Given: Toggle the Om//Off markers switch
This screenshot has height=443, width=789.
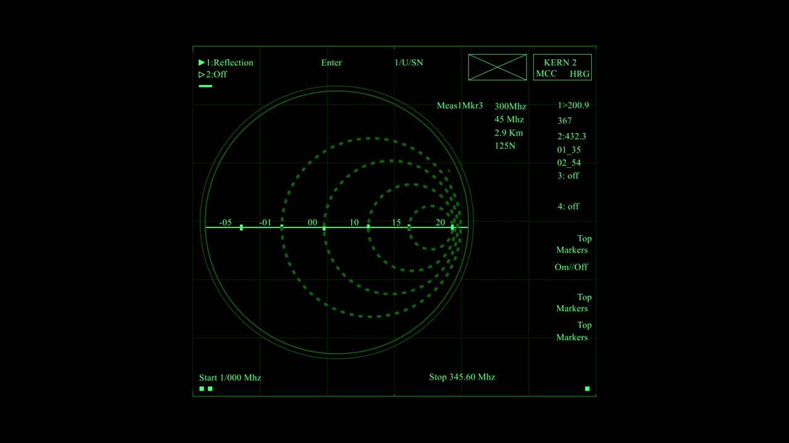Looking at the screenshot, I should tap(571, 267).
